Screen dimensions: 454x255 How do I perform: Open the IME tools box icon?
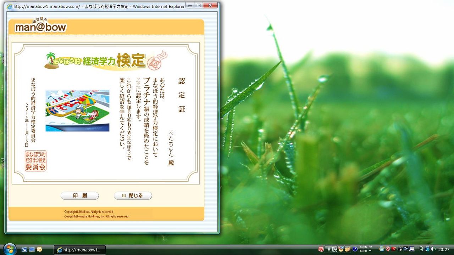click(348, 249)
